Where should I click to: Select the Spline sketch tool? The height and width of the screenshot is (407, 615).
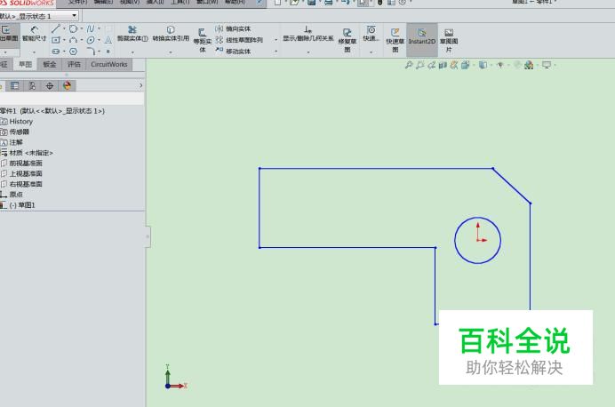click(91, 28)
